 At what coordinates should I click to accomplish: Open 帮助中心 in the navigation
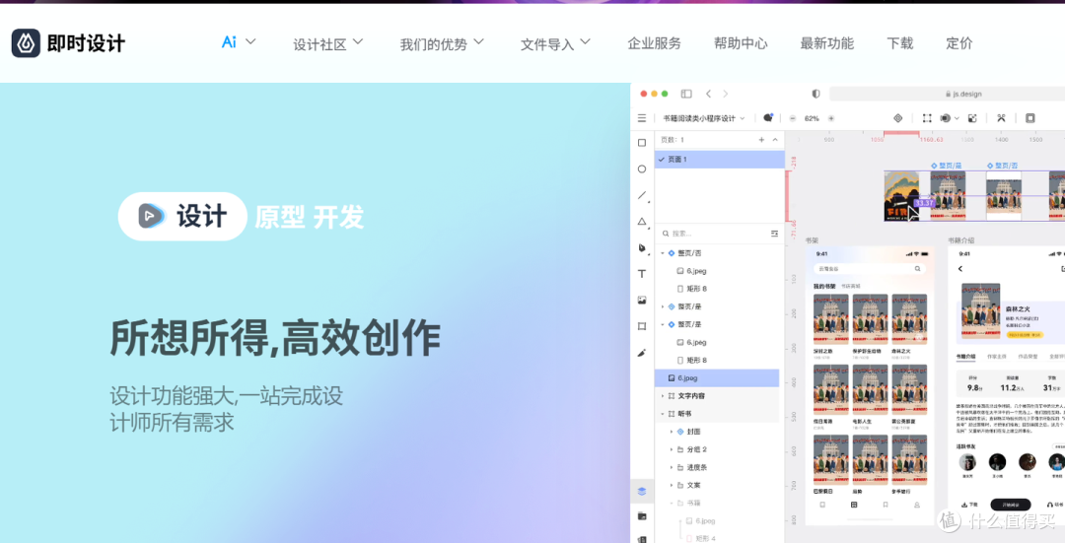741,43
